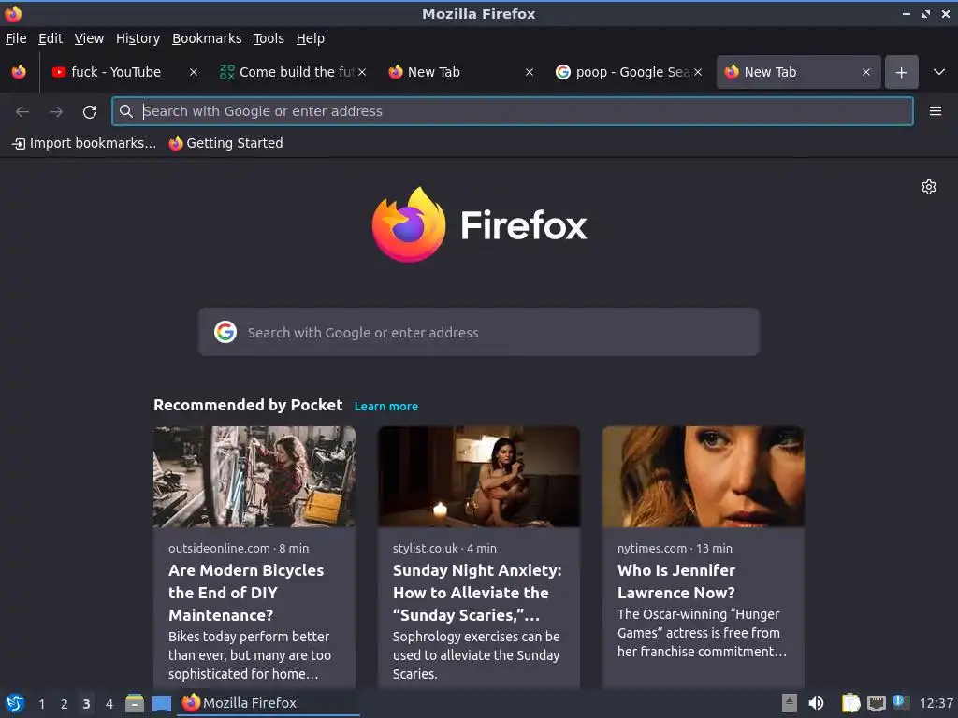Click the 'nytimes.com · 13 min' source text
This screenshot has height=718, width=958.
pos(675,548)
